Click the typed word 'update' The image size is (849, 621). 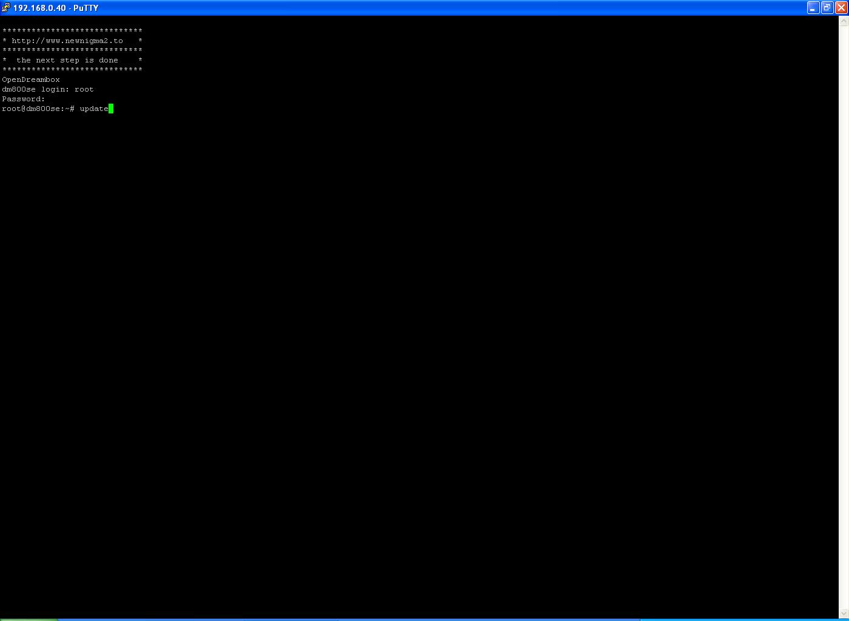pos(94,109)
